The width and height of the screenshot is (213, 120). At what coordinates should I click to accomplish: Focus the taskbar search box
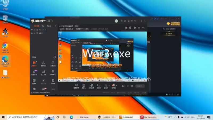pos(31,117)
